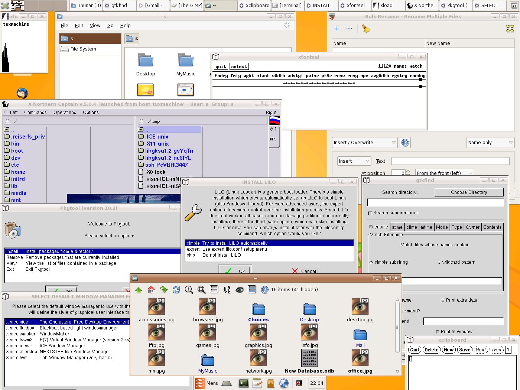The image size is (520, 390).
Task: Open the calendar icon in the top panel
Action: tap(514, 6)
